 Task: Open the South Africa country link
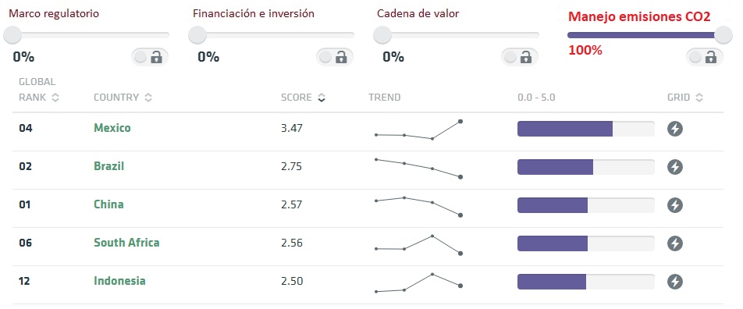coord(126,243)
